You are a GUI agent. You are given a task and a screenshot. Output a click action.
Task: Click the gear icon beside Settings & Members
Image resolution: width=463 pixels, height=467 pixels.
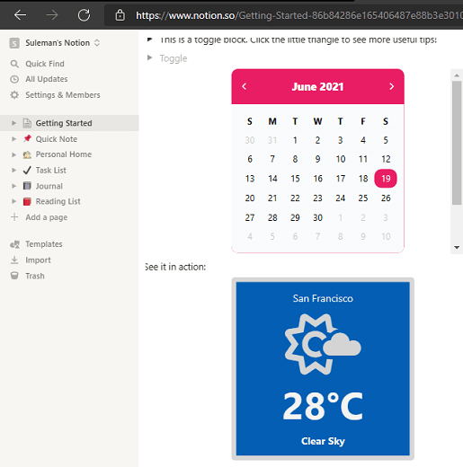coord(14,95)
